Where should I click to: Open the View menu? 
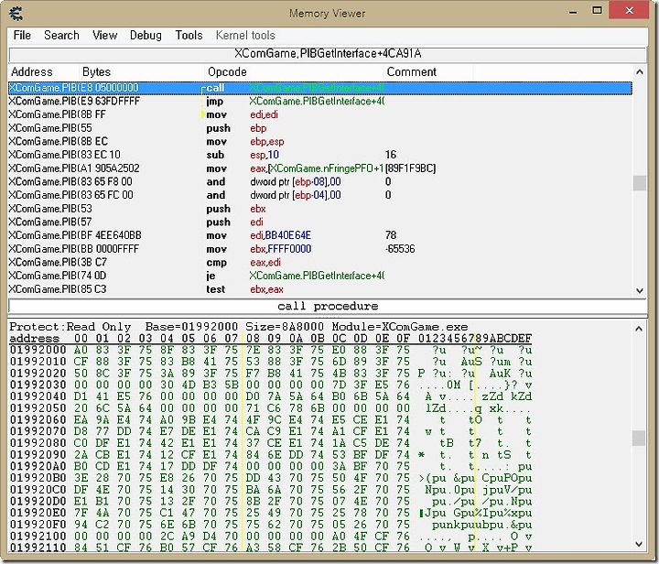point(104,36)
